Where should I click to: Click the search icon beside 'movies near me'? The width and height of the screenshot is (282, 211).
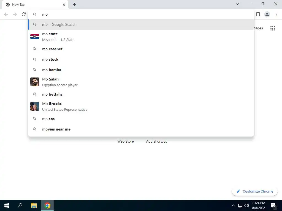(35, 129)
